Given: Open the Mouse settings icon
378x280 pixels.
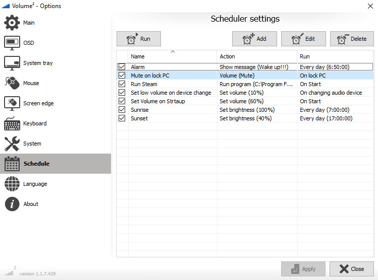Looking at the screenshot, I should (x=12, y=83).
